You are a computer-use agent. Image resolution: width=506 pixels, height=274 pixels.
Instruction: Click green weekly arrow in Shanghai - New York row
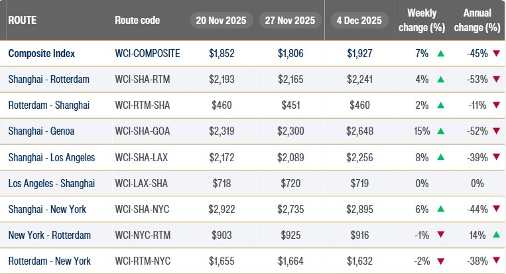(440, 209)
